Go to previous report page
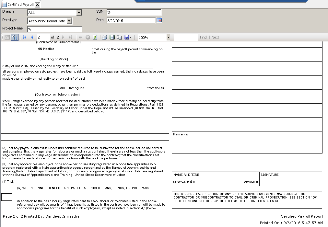The width and height of the screenshot is (328, 227). tap(32, 37)
